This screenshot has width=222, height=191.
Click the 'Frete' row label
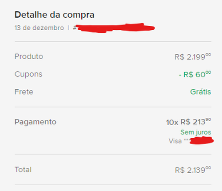tap(24, 92)
